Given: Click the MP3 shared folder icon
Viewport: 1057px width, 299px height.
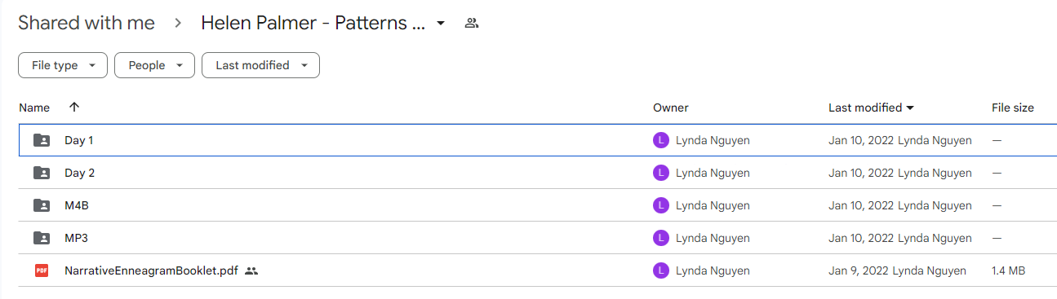Looking at the screenshot, I should click(x=42, y=238).
